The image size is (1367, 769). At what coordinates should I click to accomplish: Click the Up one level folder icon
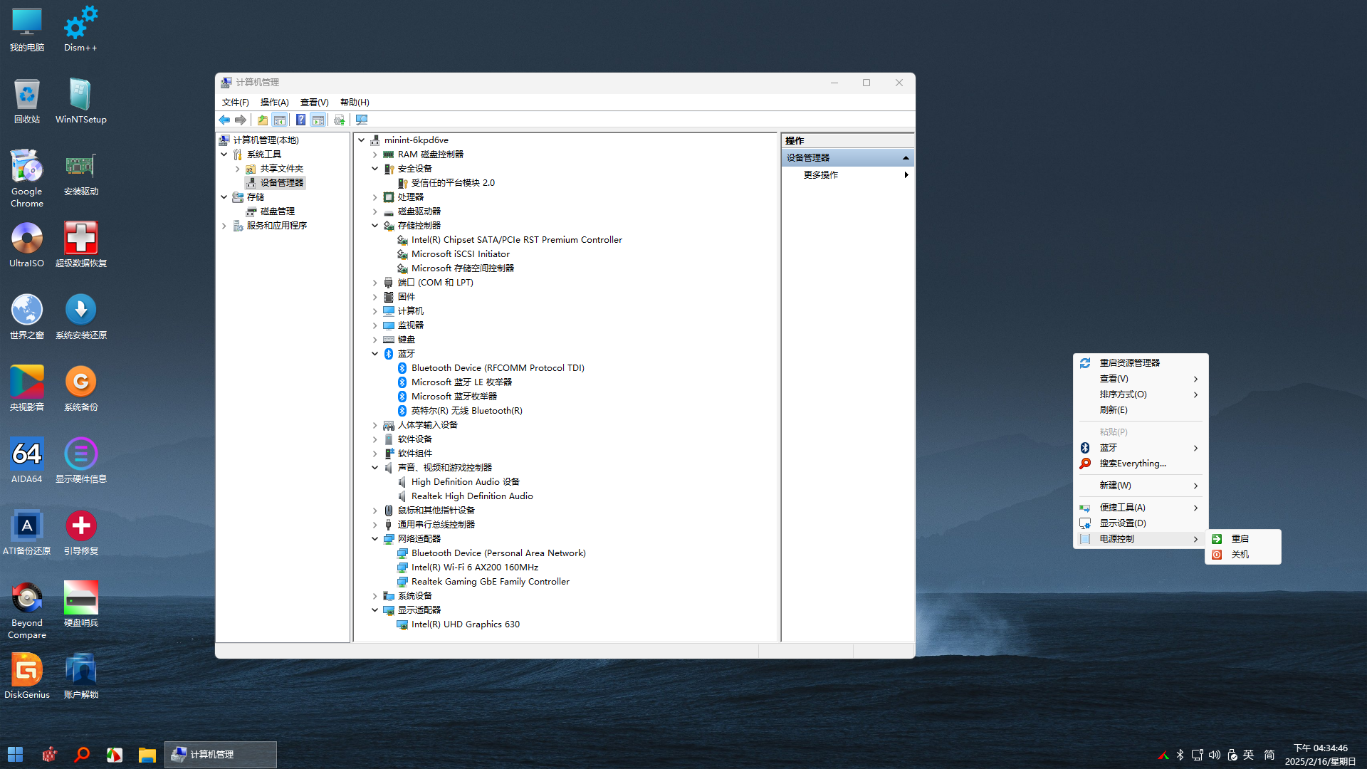tap(263, 120)
